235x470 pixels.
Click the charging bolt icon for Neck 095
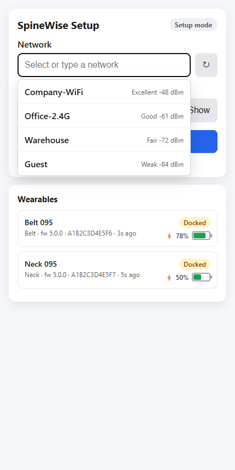click(169, 278)
